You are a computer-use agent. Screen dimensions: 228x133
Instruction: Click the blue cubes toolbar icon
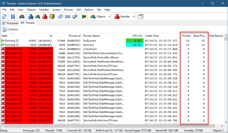30,17
